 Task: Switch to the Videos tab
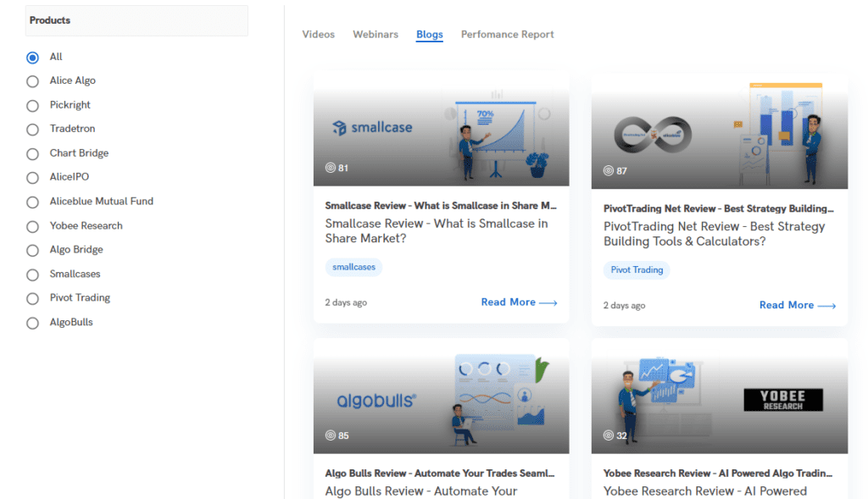pyautogui.click(x=319, y=34)
